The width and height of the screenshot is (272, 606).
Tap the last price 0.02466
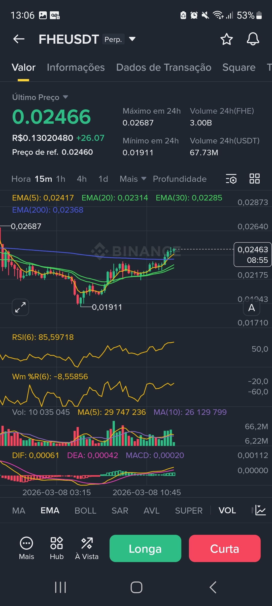click(51, 117)
